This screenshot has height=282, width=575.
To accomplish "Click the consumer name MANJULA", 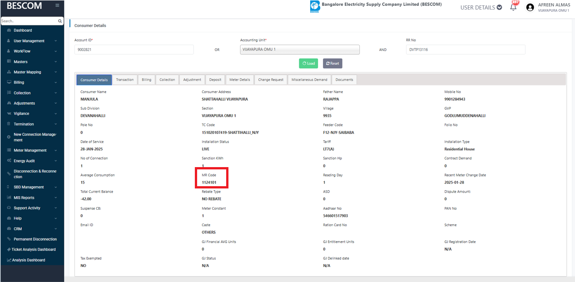I will (x=89, y=99).
